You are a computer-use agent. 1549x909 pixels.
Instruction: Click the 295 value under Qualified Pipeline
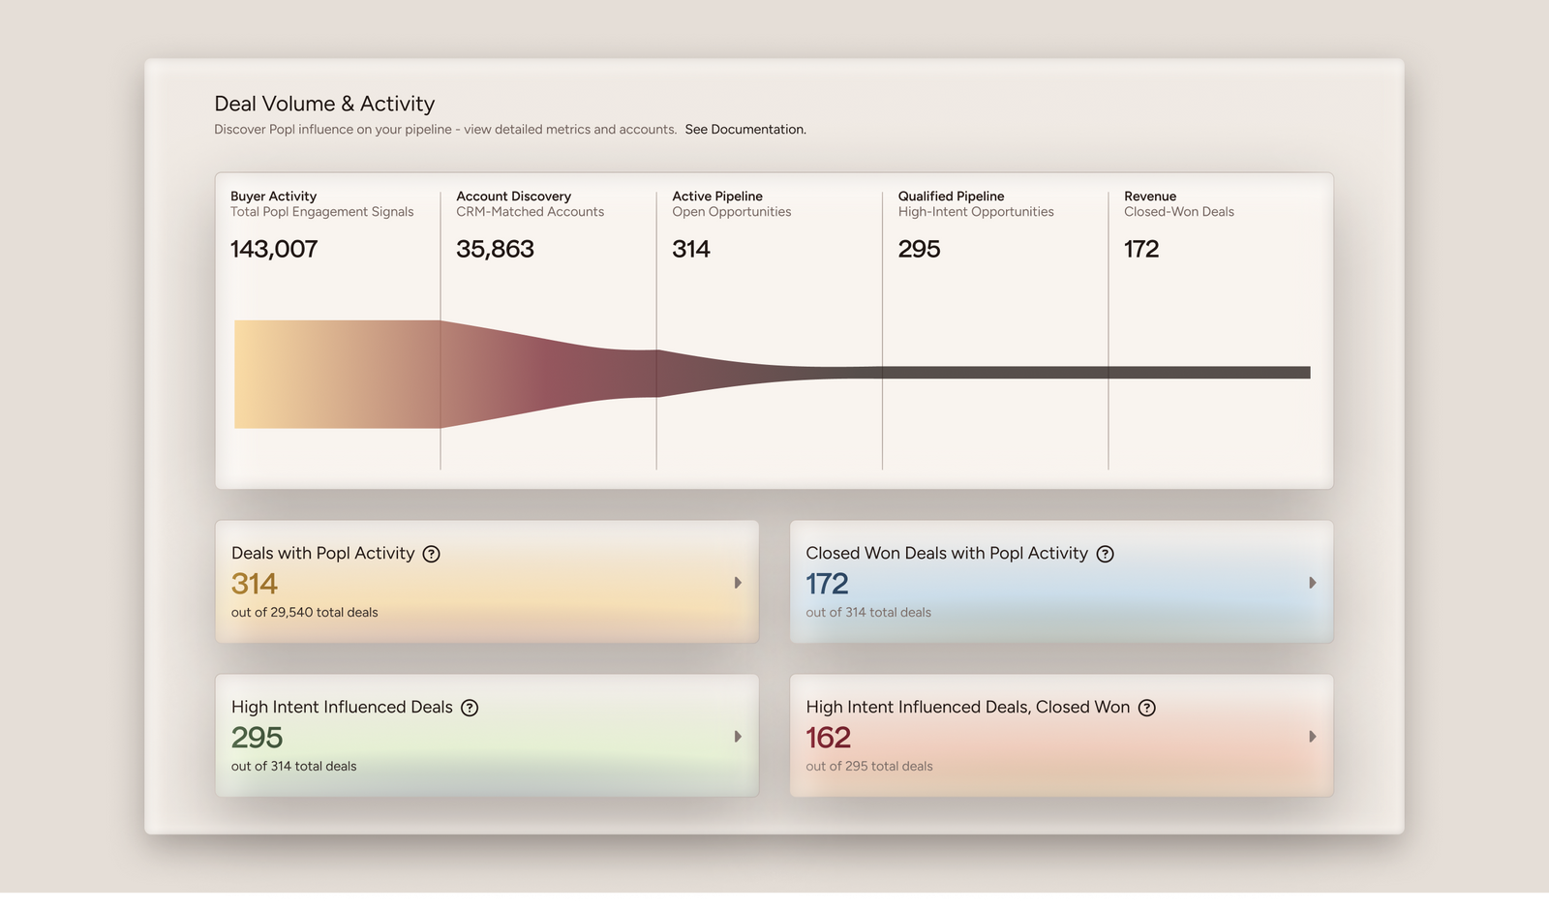click(x=919, y=249)
